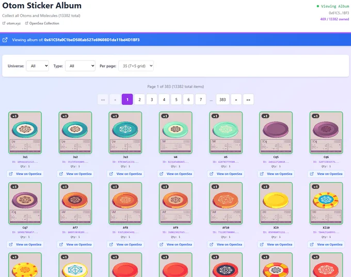The image size is (351, 277).
Task: Click external link icon in blue album banner
Action: [5, 40]
